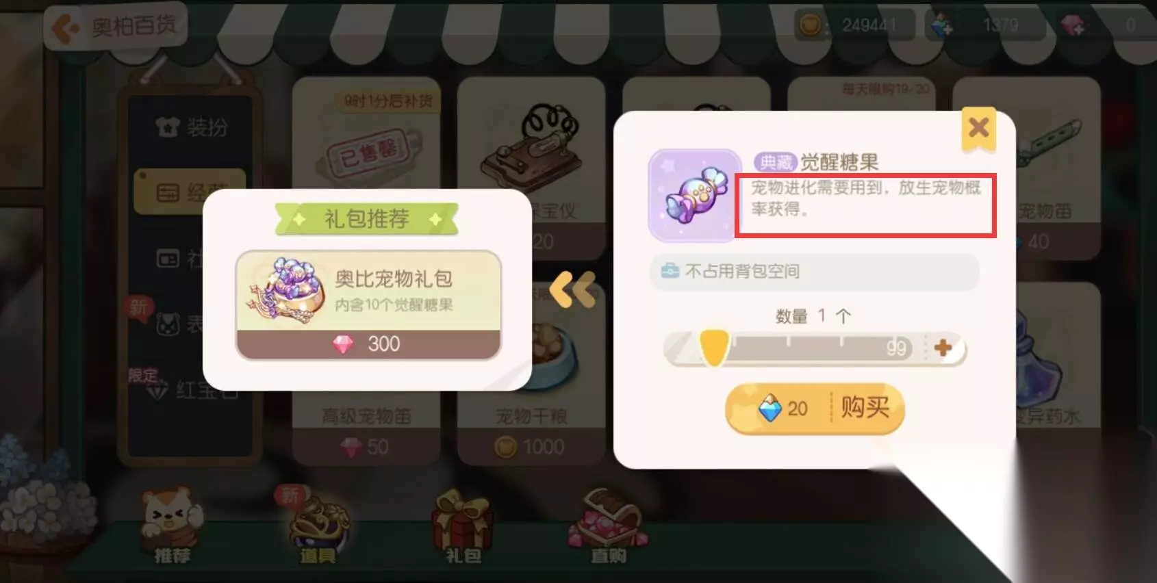Buy 觉醒糖果 for 20 crystals
1157x583 pixels.
point(815,409)
